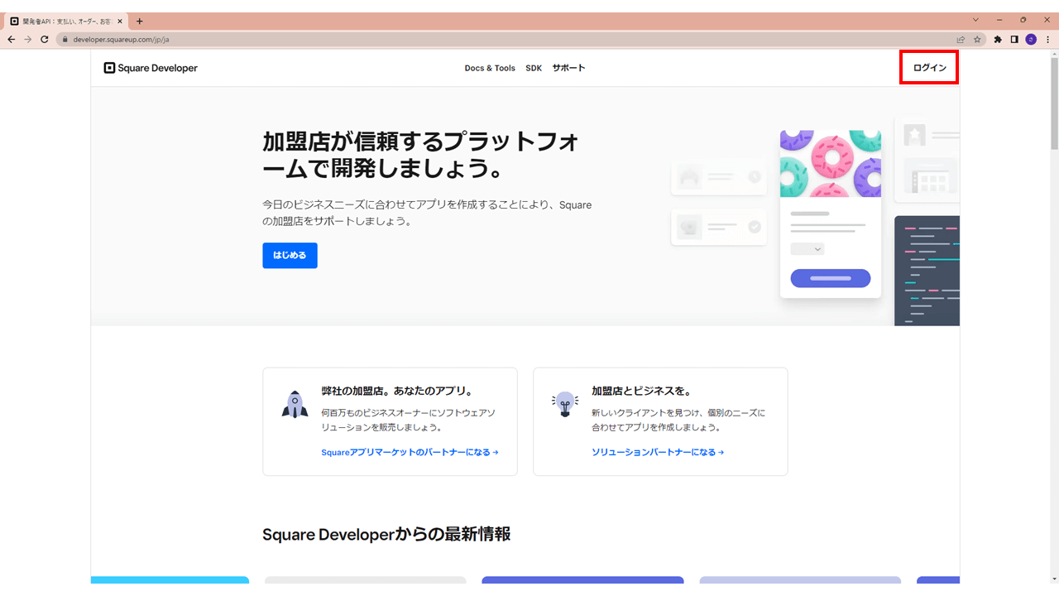Screen dimensions: 1059x596
Task: Click the Square Developerからの最新情報 heading
Action: click(386, 534)
